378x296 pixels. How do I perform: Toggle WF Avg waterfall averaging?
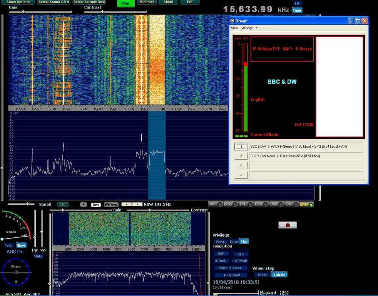click(x=110, y=205)
